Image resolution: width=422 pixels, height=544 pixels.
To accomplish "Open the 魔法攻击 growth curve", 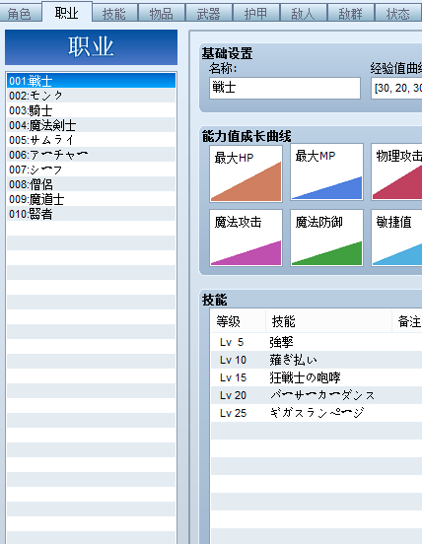I will pyautogui.click(x=246, y=238).
